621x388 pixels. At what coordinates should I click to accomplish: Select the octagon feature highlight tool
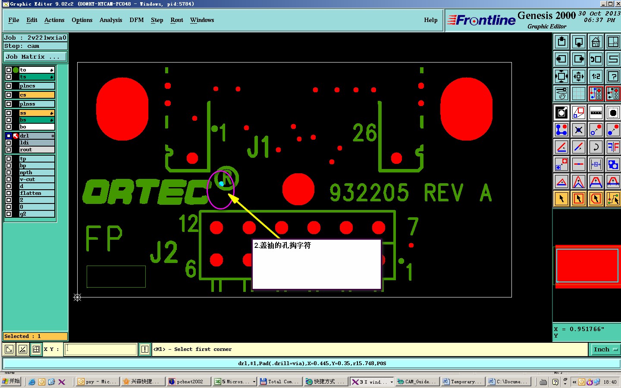point(613,113)
